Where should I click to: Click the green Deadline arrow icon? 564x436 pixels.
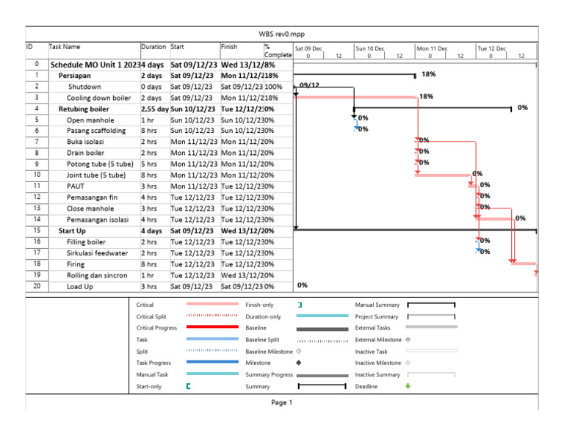pyautogui.click(x=408, y=386)
